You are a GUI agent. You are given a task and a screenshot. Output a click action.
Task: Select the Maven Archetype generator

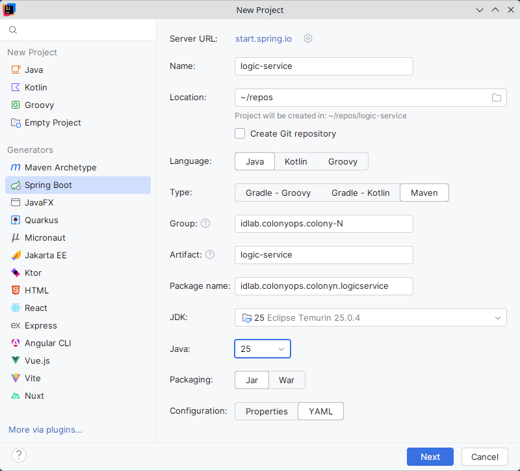tap(78, 167)
